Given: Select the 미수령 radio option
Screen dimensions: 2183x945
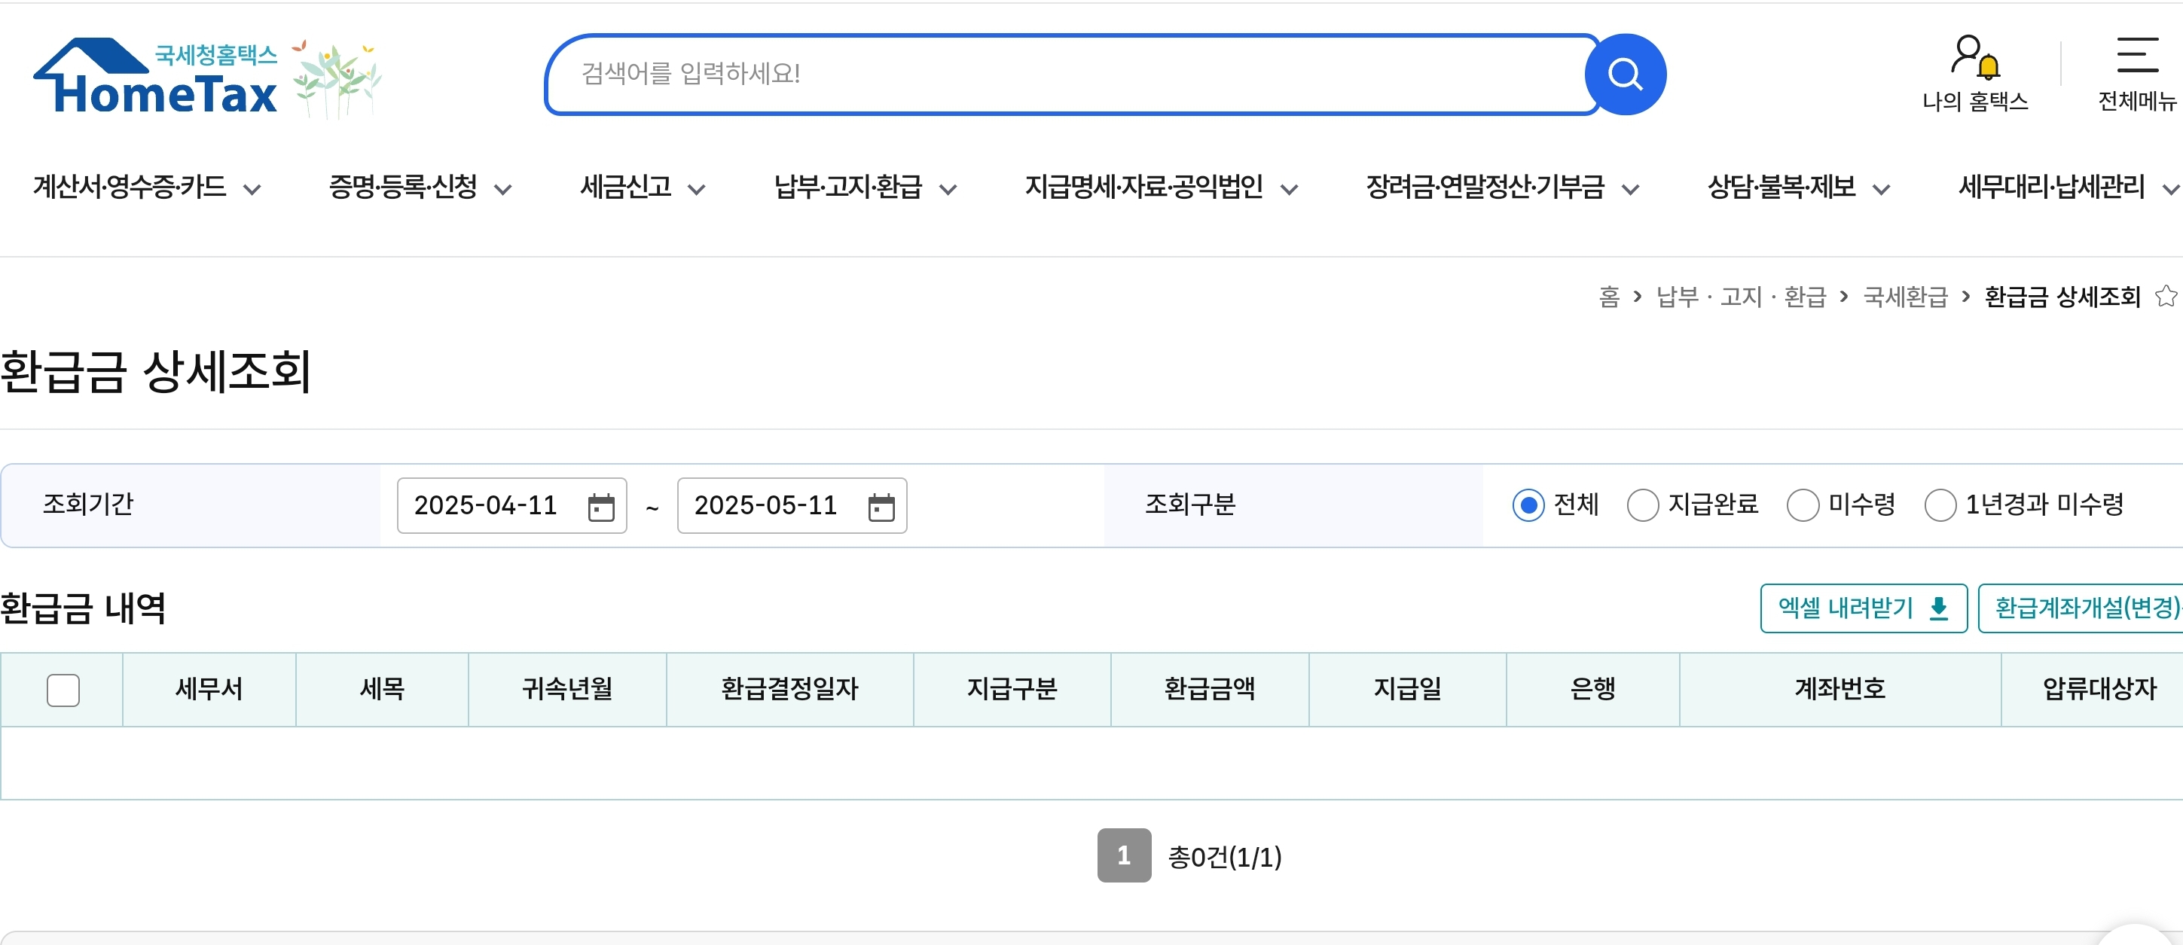Looking at the screenshot, I should (1802, 505).
